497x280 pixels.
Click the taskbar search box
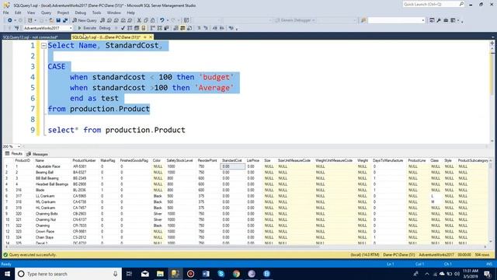tap(68, 274)
